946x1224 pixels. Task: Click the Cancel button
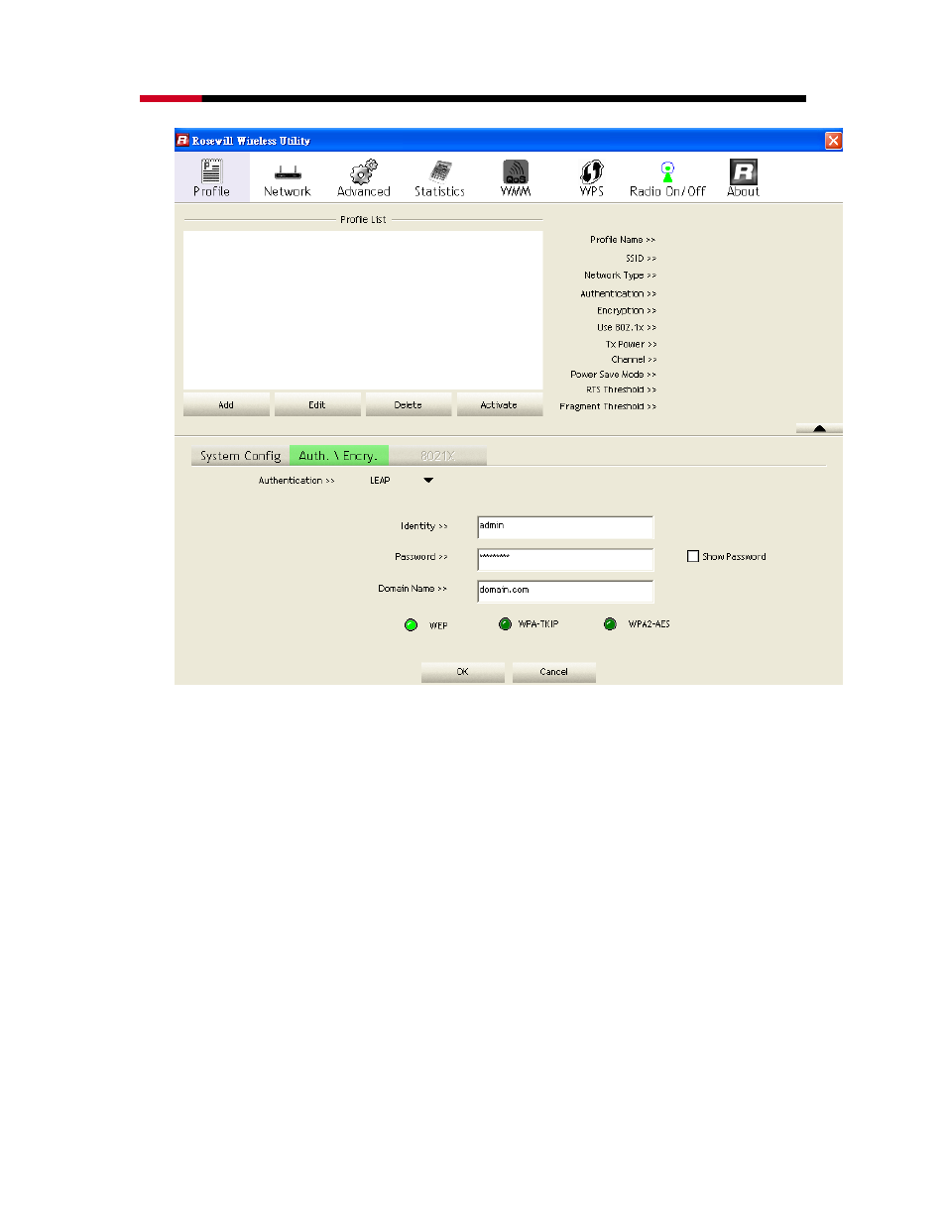[554, 672]
